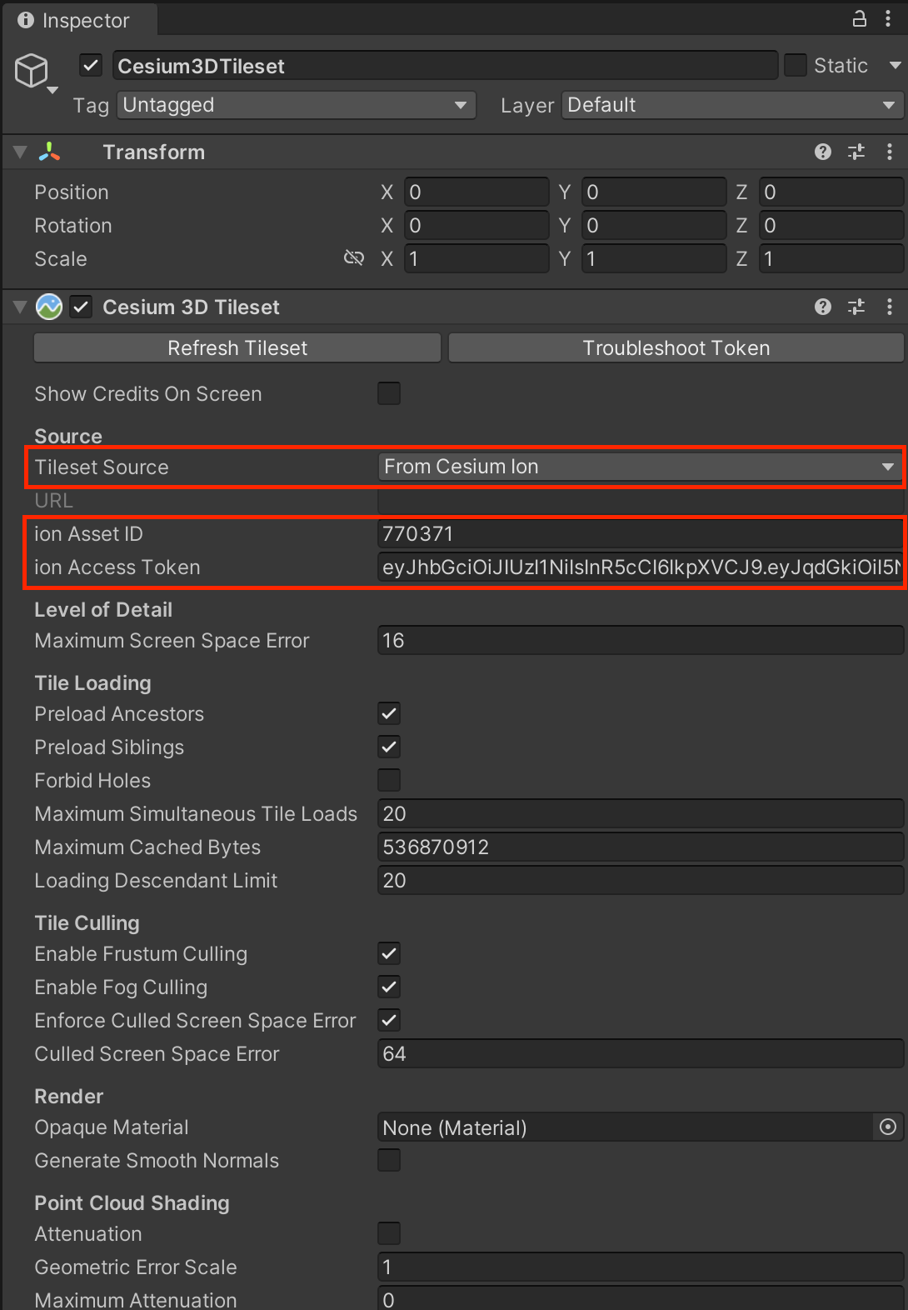Image resolution: width=908 pixels, height=1310 pixels.
Task: Open the Inspector panel options menu
Action: tap(888, 18)
